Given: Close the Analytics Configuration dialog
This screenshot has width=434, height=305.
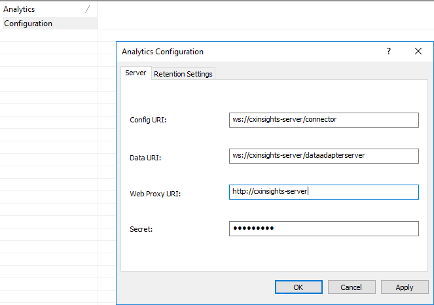Looking at the screenshot, I should click(418, 51).
